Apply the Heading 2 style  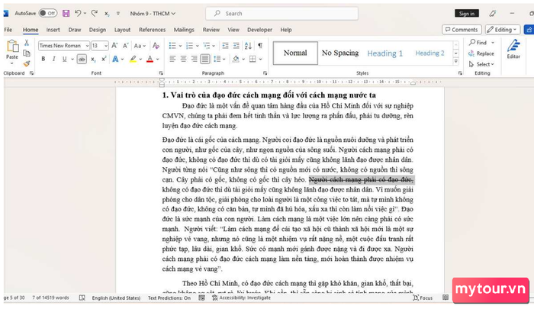click(429, 53)
